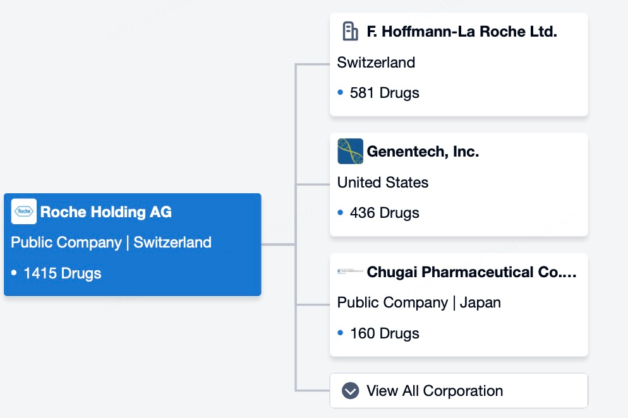Click blue bullet dot before 581 Drugs
628x418 pixels.
tap(341, 93)
